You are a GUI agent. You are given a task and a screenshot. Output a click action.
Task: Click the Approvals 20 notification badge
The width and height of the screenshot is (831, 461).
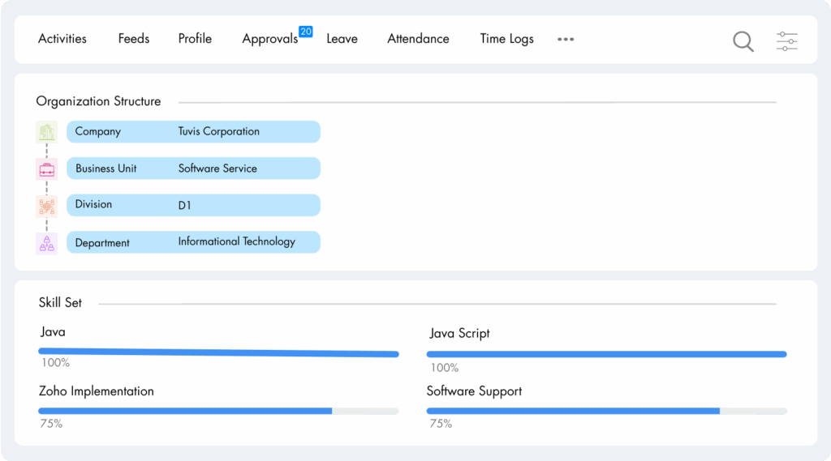click(x=306, y=32)
